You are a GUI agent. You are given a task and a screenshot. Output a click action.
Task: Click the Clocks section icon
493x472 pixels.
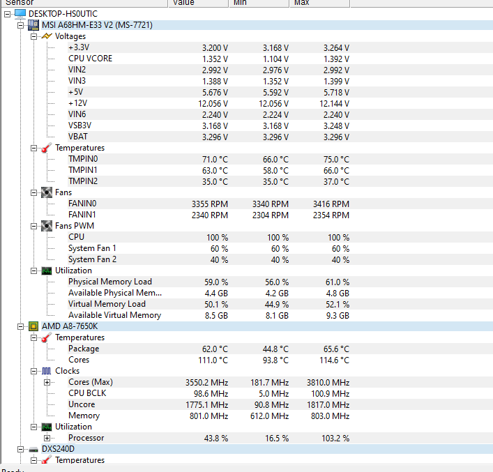[46, 371]
